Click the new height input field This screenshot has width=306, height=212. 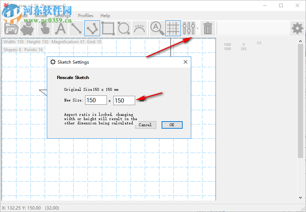[x=124, y=100]
